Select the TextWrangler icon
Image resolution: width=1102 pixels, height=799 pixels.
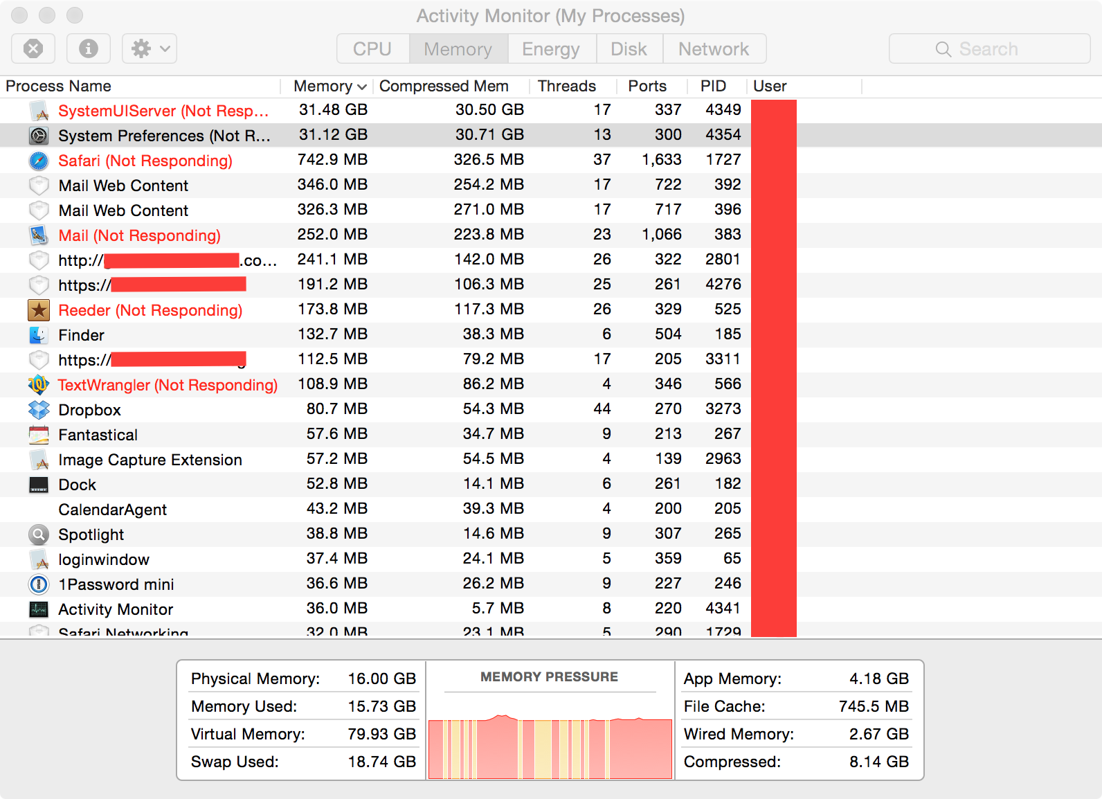39,385
